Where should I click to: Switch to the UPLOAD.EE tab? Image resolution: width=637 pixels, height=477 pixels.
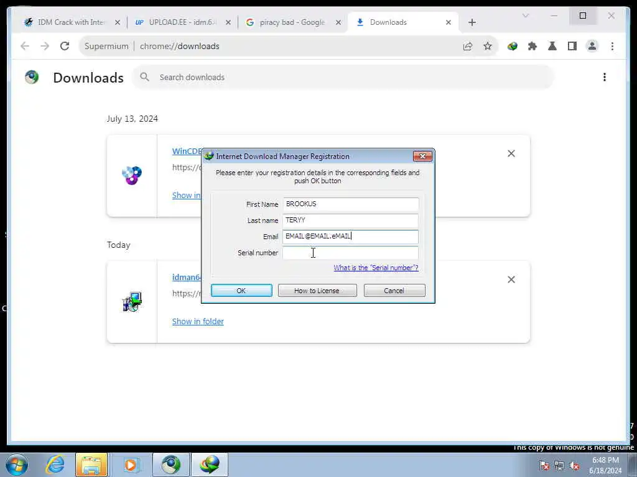[182, 22]
